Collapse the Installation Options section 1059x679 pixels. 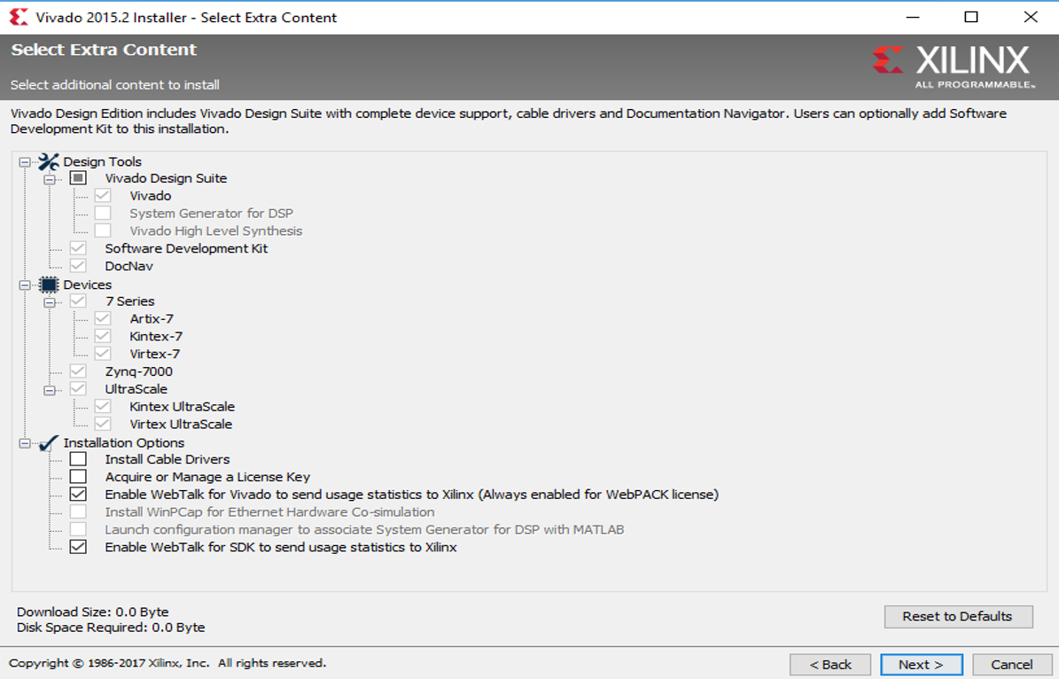24,443
